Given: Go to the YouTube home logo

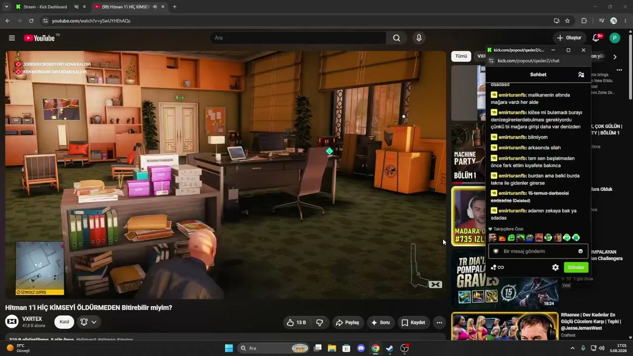Looking at the screenshot, I should [39, 38].
